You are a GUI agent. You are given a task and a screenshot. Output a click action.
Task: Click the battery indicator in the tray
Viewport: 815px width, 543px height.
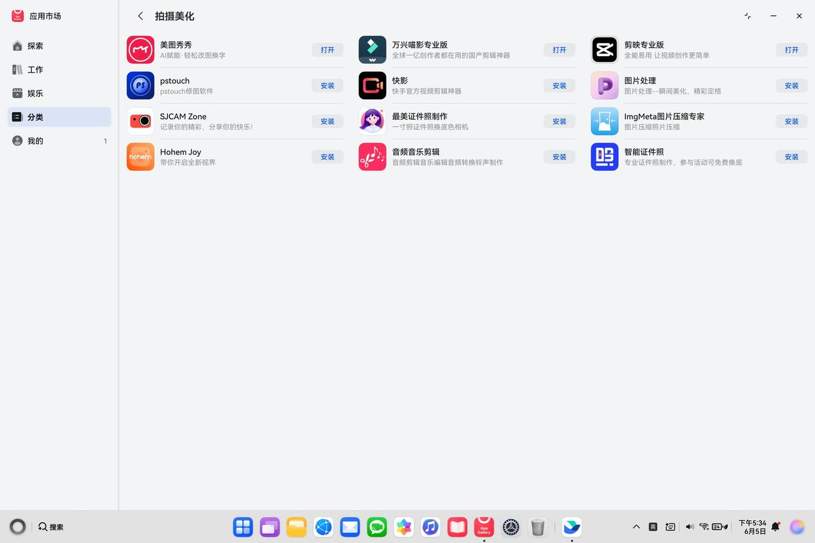(720, 527)
